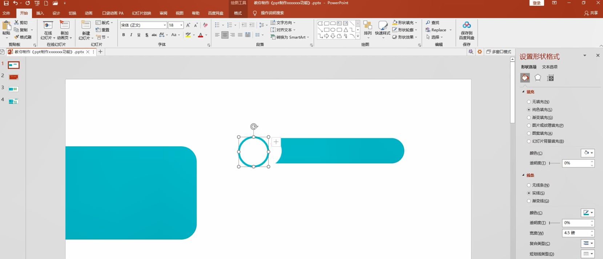Click the Paste clipboard icon
Image resolution: width=603 pixels, height=259 pixels.
6,26
